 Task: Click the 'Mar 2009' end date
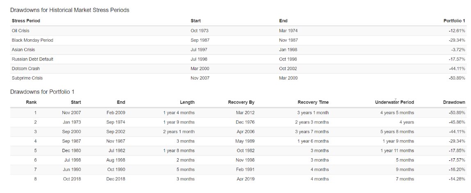click(288, 78)
